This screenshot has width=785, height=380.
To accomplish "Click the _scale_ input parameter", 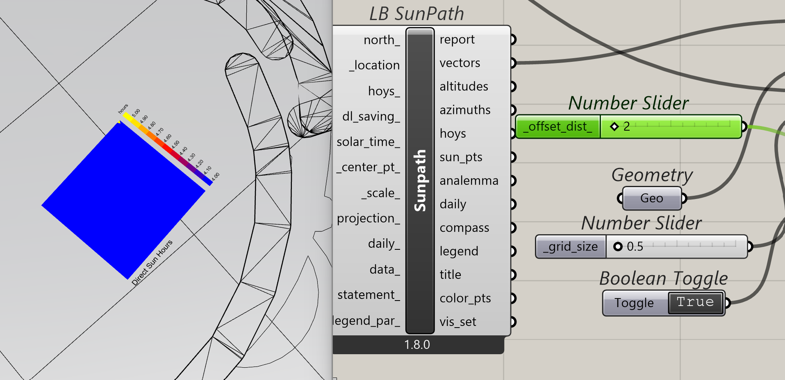I will [x=380, y=193].
